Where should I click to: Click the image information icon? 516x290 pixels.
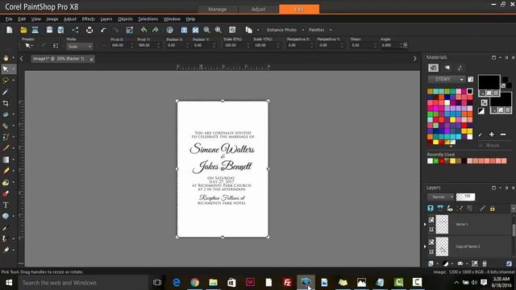coord(170,30)
